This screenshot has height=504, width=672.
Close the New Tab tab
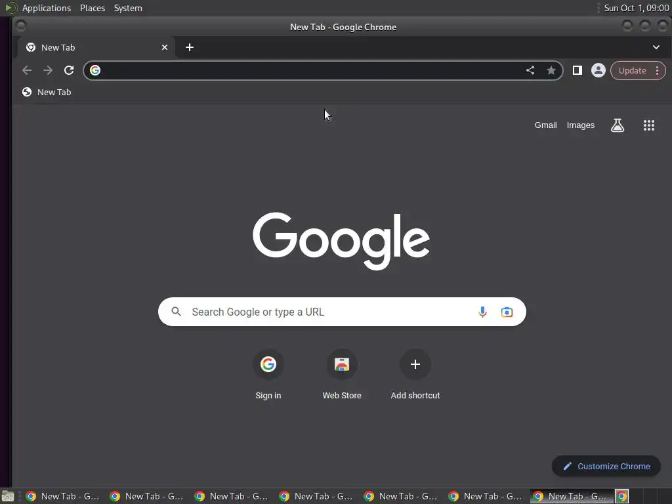click(x=165, y=47)
